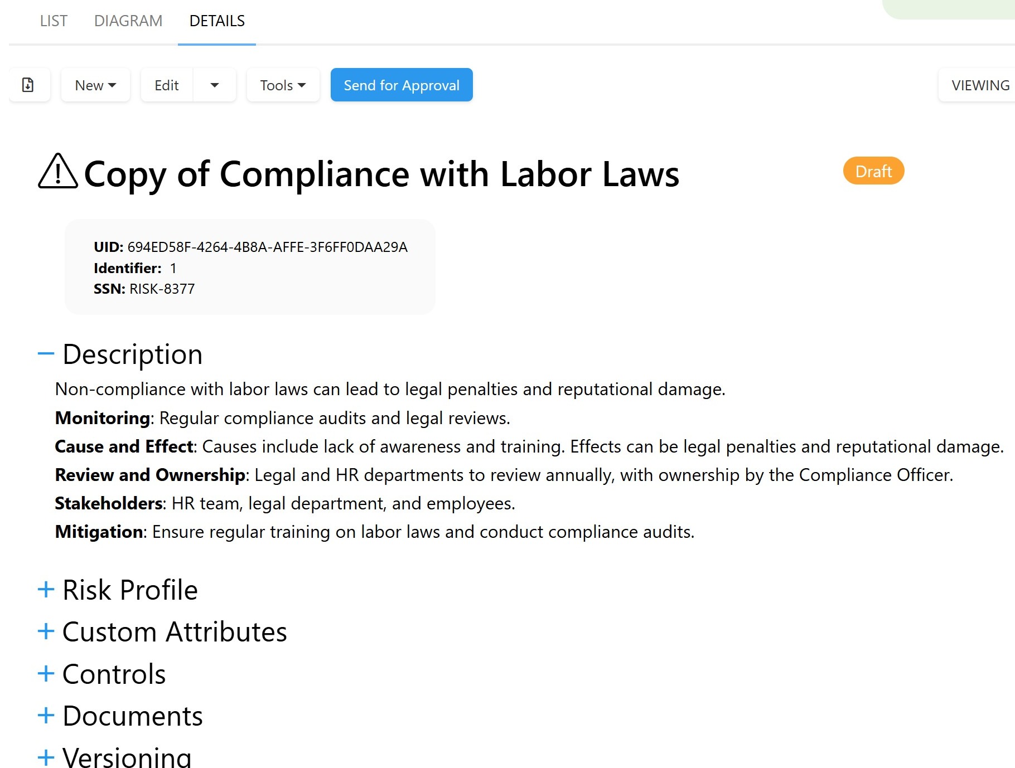Switch to the LIST tab
Image resolution: width=1015 pixels, height=768 pixels.
(54, 21)
